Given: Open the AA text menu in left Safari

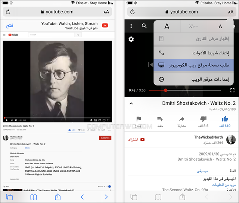Looking at the screenshot, I should (106, 12).
